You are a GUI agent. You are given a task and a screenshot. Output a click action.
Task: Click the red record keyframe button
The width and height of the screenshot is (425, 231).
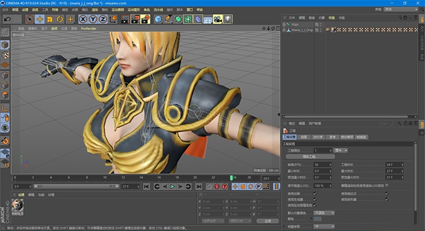[x=217, y=187]
